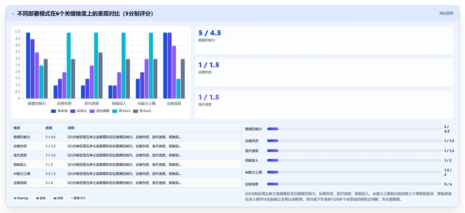Toggle the 私有云 legend series

(79, 111)
